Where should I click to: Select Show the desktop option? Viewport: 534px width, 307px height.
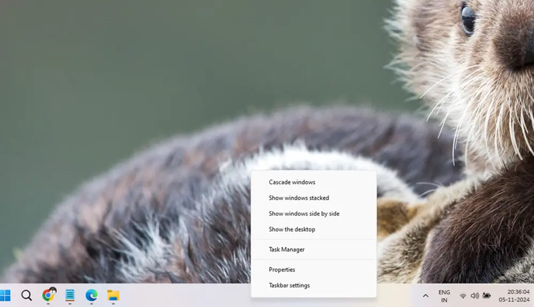click(292, 230)
